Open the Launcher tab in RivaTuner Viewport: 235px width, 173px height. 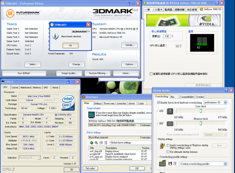click(121, 103)
